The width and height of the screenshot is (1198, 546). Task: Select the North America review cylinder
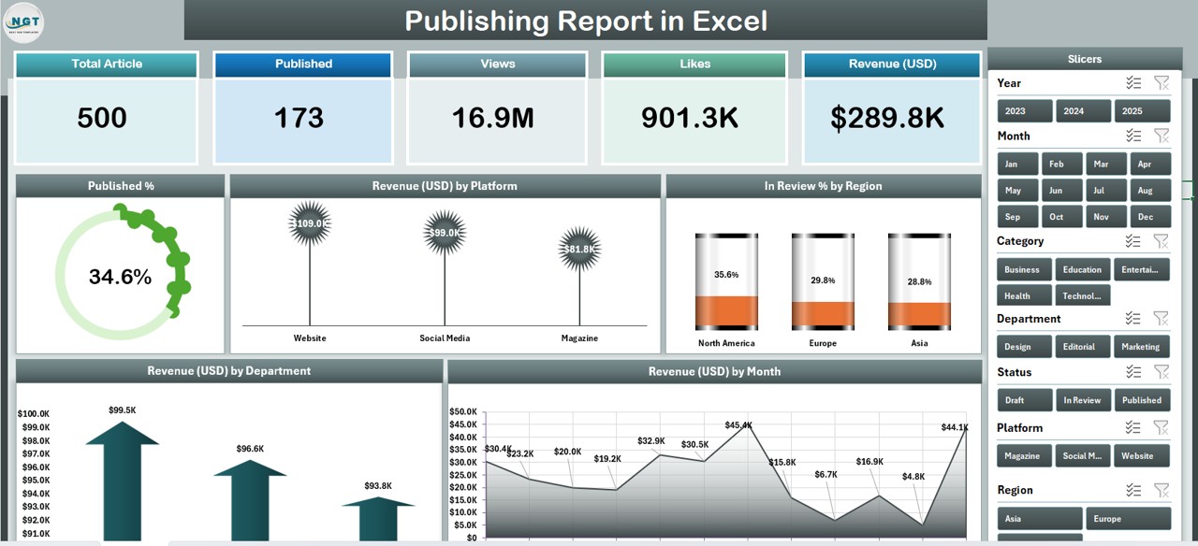point(726,281)
